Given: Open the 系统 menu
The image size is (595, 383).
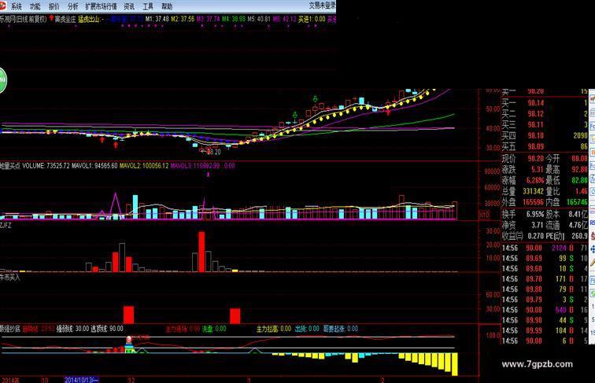Looking at the screenshot, I should pyautogui.click(x=16, y=6).
